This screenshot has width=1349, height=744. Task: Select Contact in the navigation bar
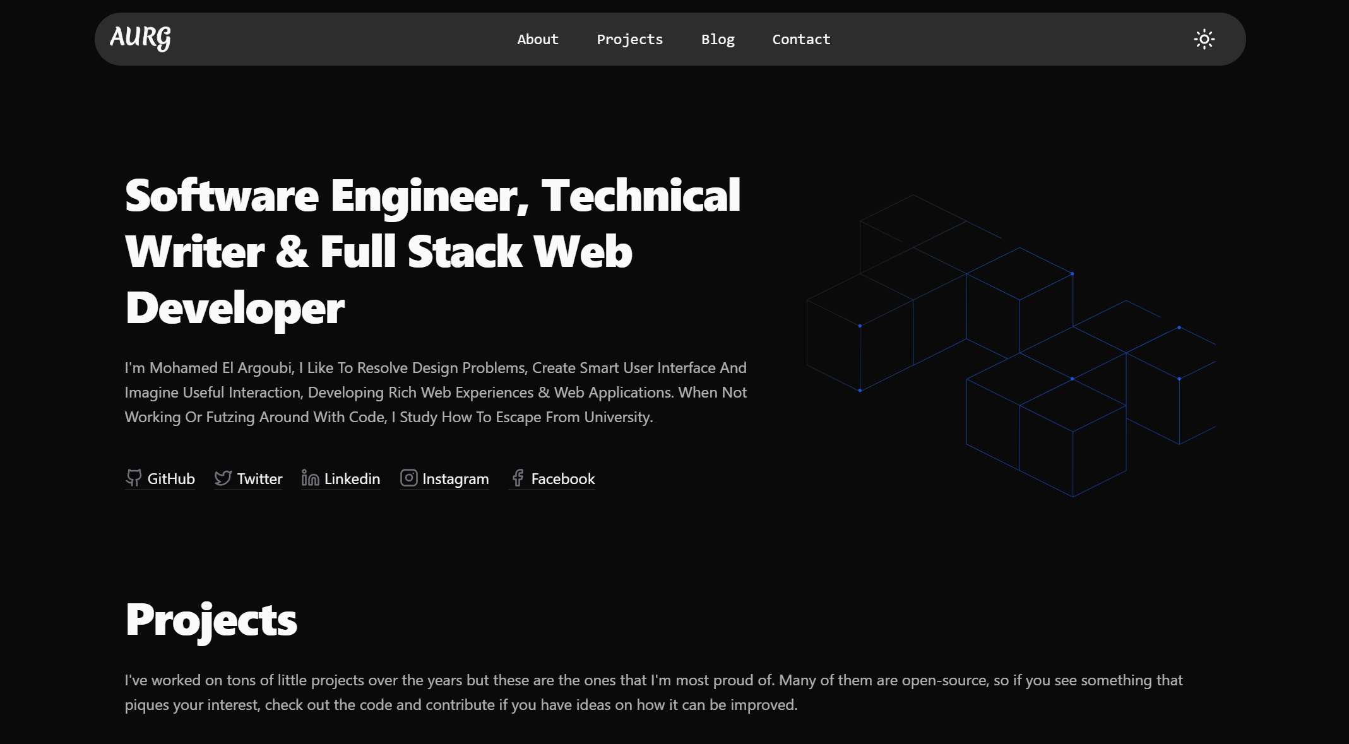pyautogui.click(x=801, y=39)
